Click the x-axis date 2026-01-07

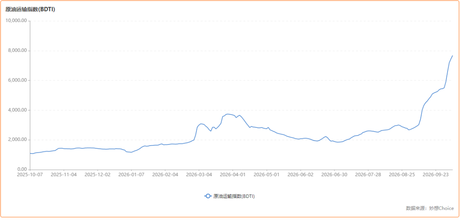point(132,175)
